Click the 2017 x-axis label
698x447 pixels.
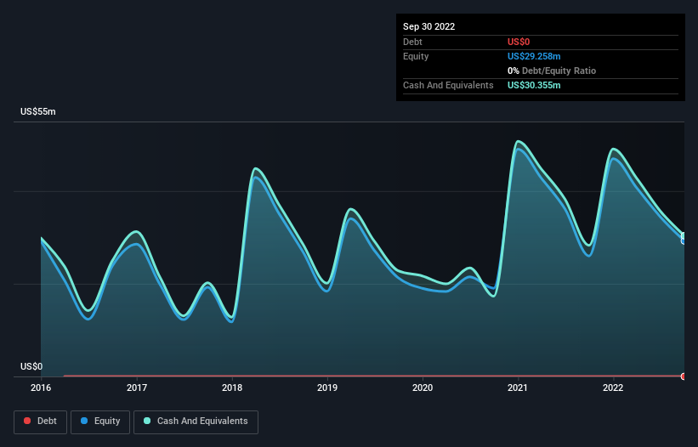(137, 388)
